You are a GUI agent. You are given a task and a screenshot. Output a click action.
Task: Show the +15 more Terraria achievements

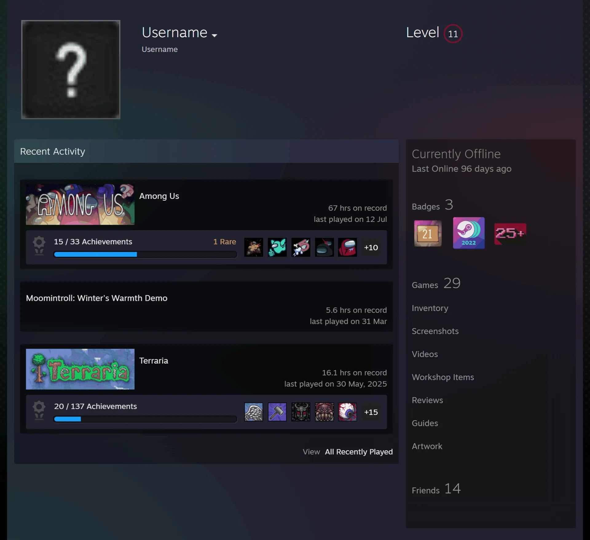tap(371, 412)
